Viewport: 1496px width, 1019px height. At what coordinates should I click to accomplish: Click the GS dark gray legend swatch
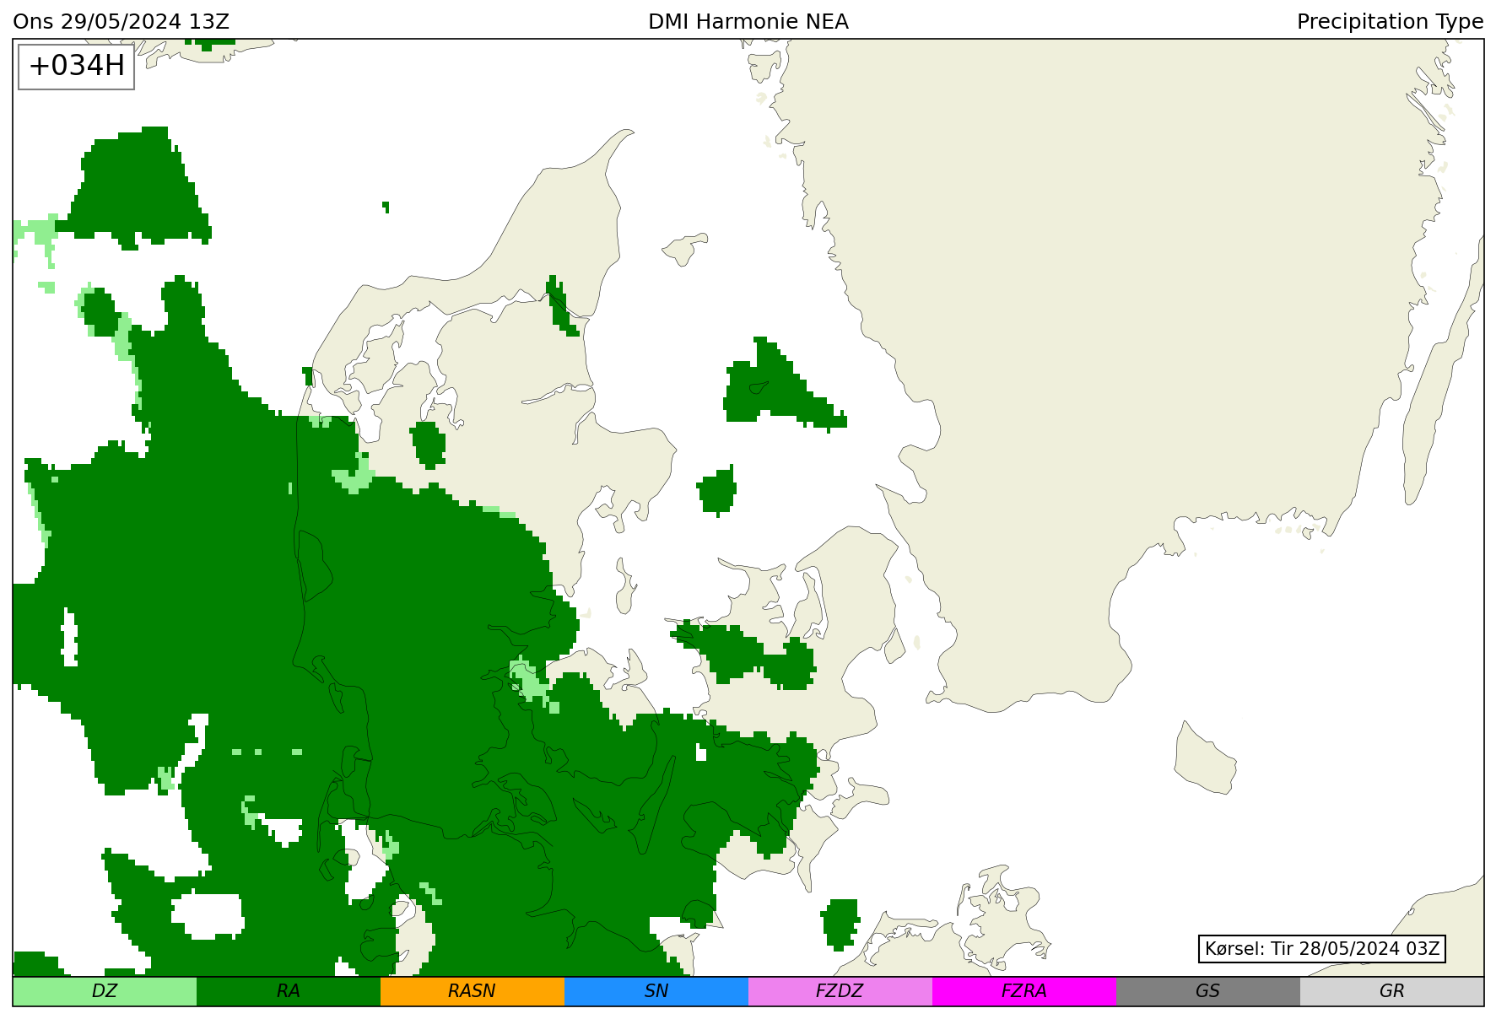1208,991
